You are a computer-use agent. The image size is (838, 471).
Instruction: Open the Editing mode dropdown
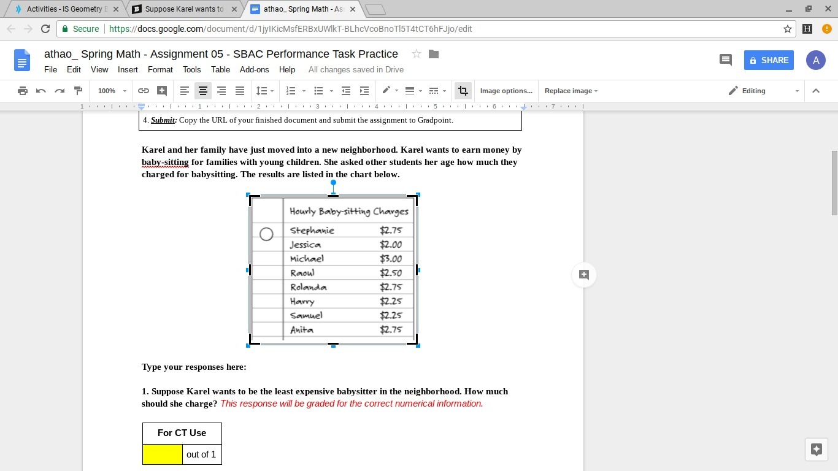763,91
